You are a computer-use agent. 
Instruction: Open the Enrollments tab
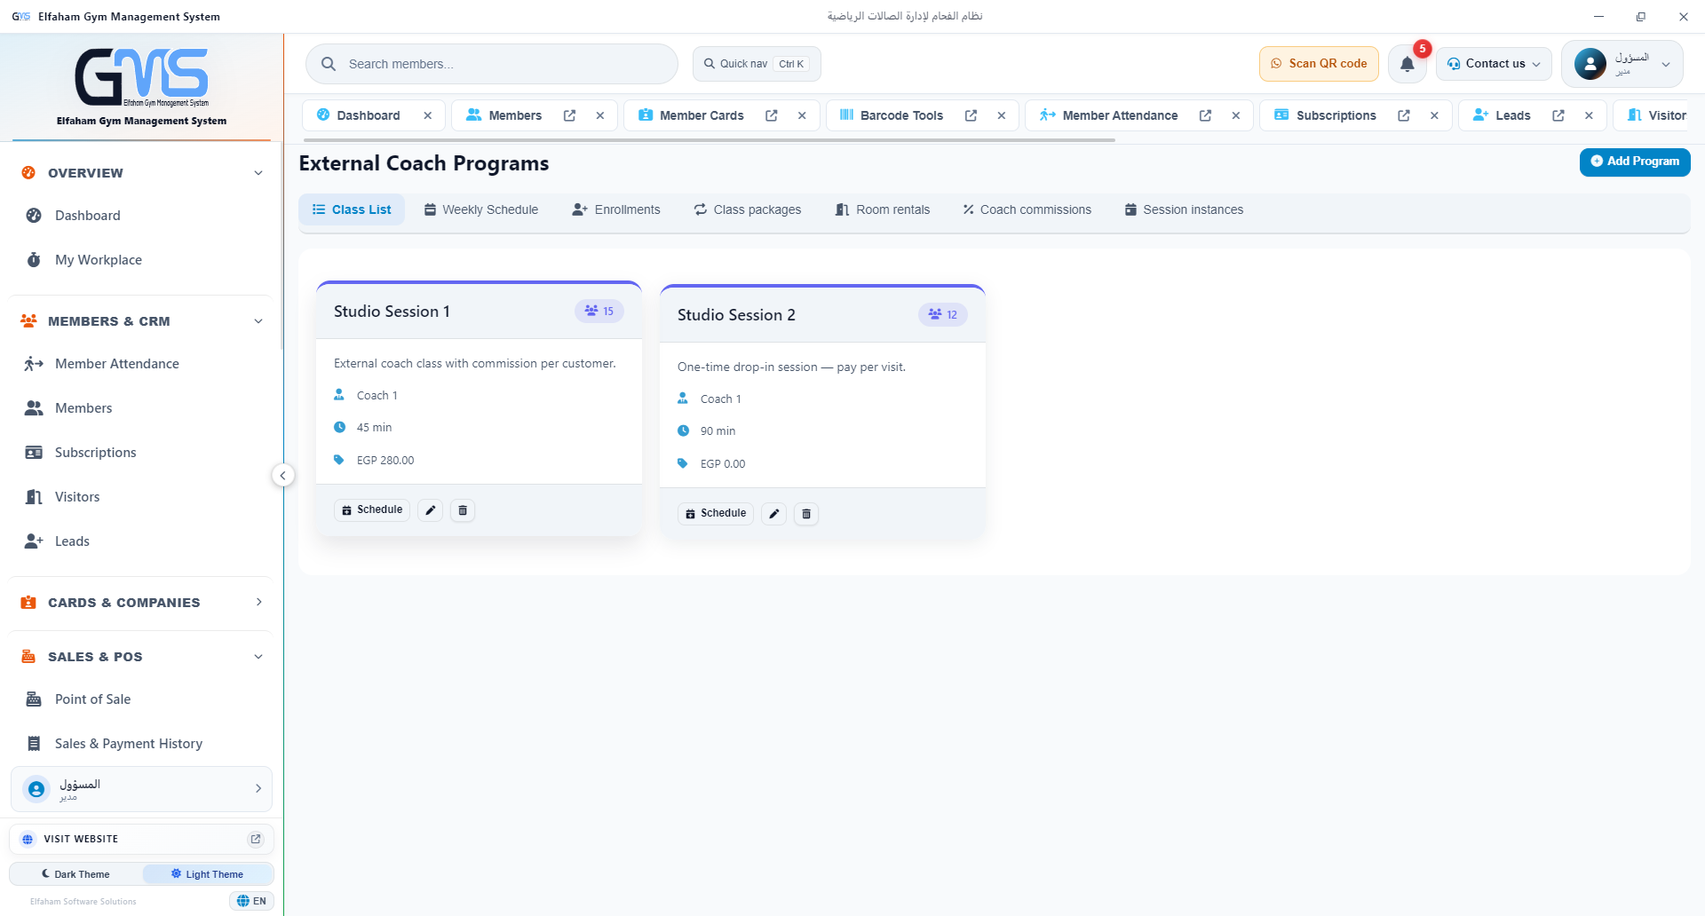(x=616, y=209)
